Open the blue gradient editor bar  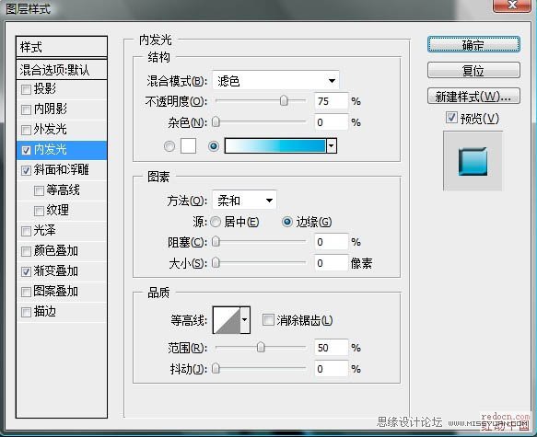tap(275, 145)
